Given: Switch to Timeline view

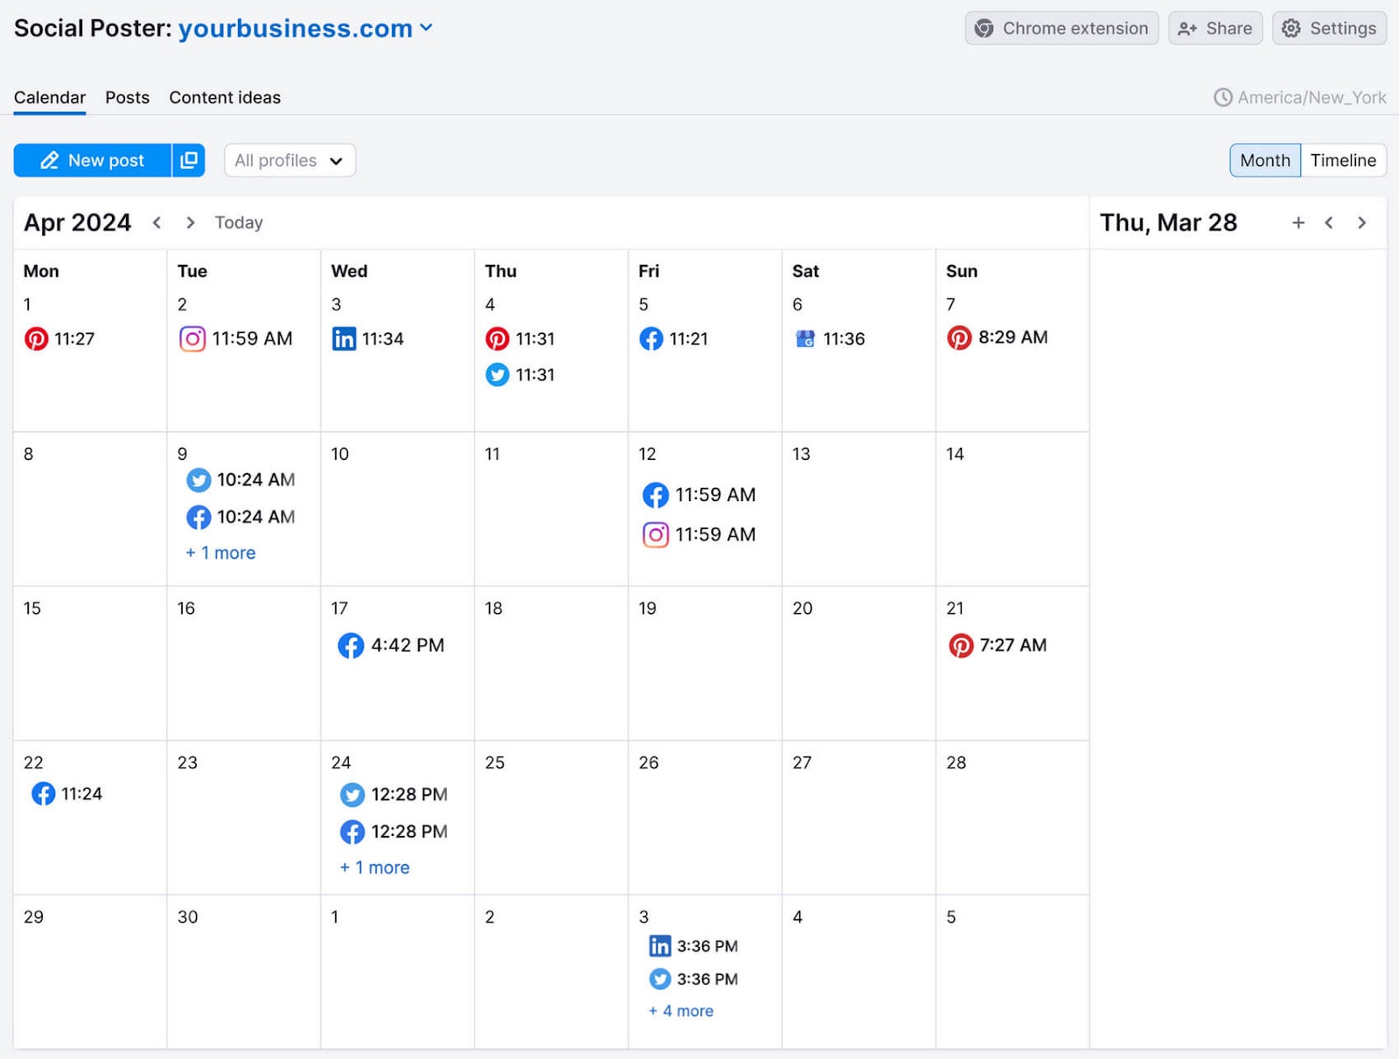Looking at the screenshot, I should tap(1343, 160).
